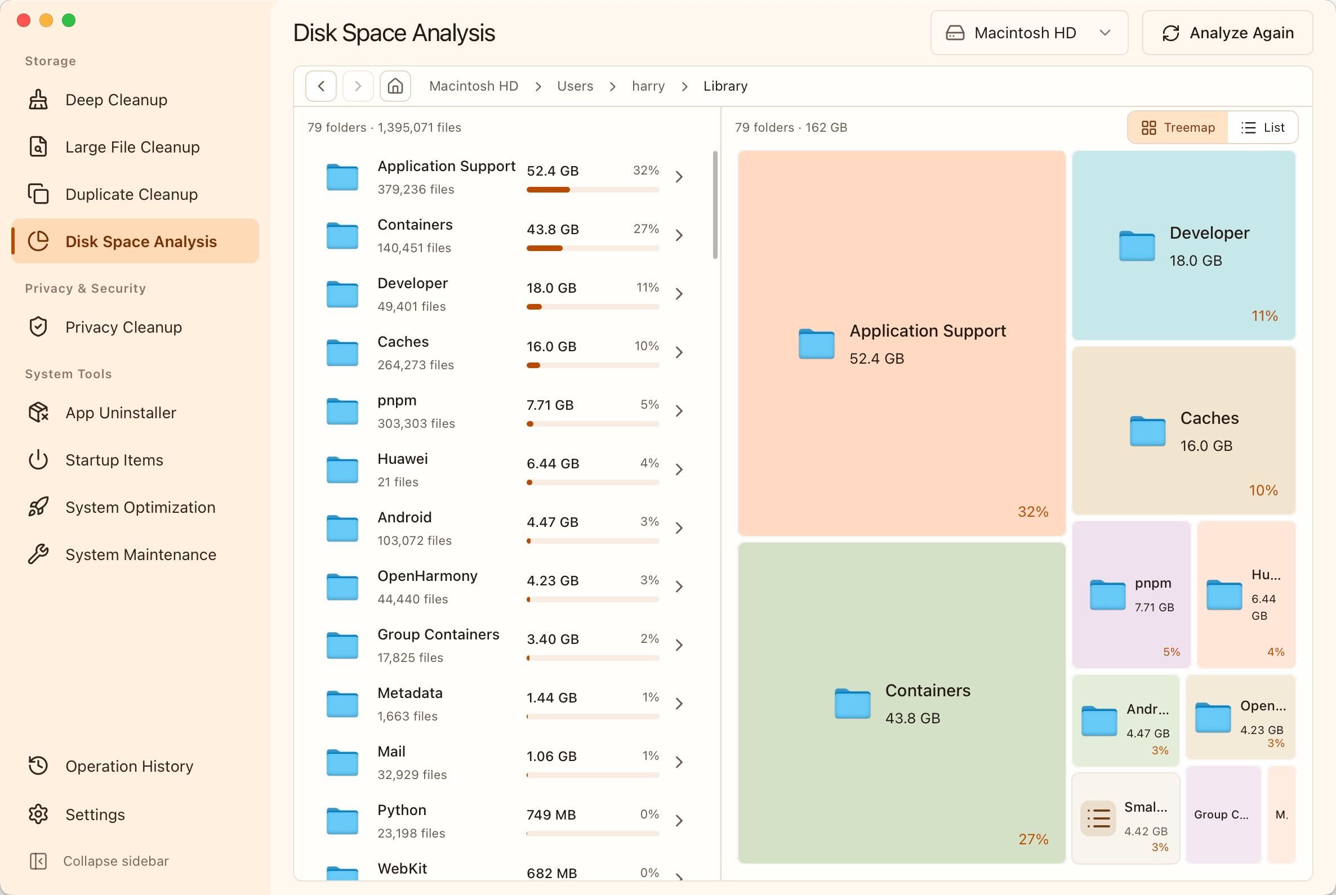1336x895 pixels.
Task: Click the Analyze Again button
Action: (x=1227, y=33)
